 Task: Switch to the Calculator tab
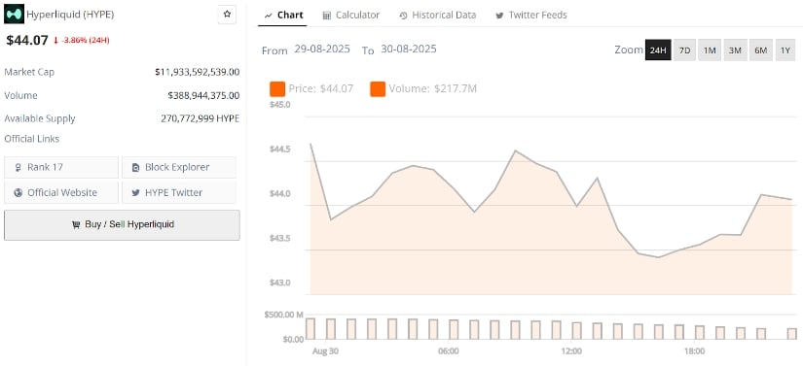(x=350, y=16)
